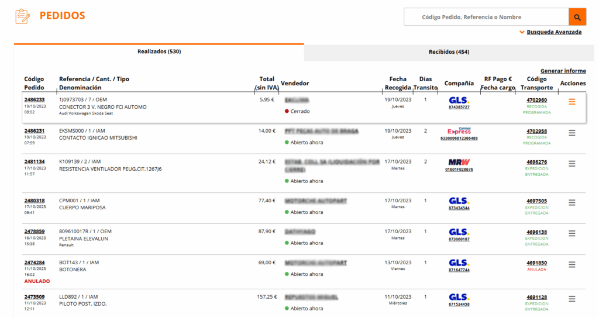Click GLS logo in order 2473509 row
599x318 pixels.
click(x=459, y=298)
